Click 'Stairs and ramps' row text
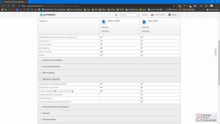Image resolution: width=220 pixels, height=124 pixels. [x=45, y=52]
